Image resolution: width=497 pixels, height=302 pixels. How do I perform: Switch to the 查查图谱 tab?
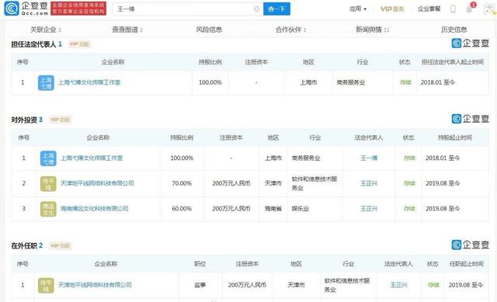[x=127, y=30]
